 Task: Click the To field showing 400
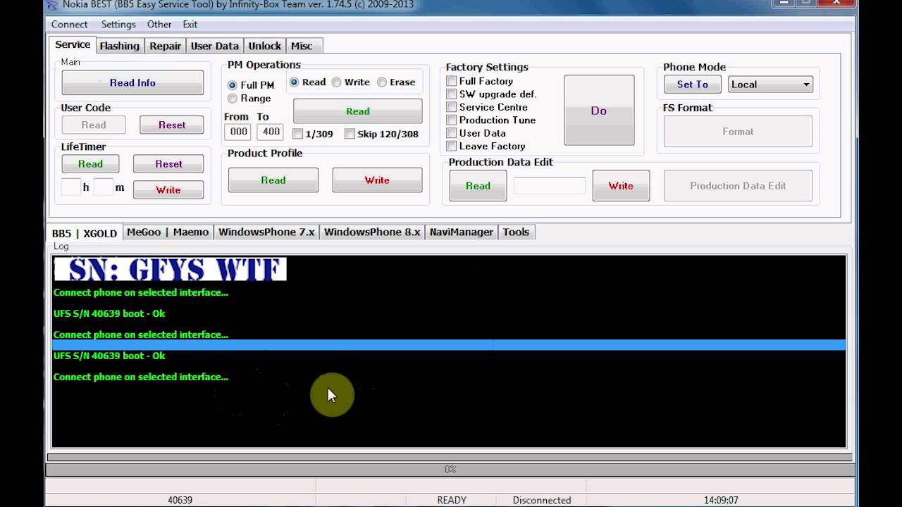[x=270, y=132]
